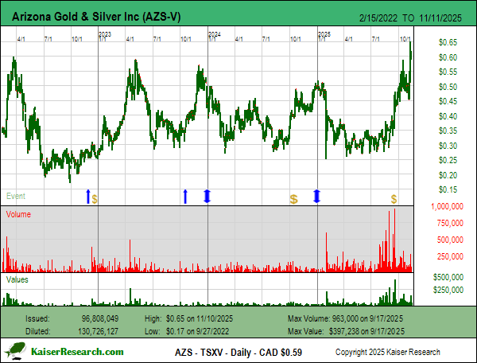Select the 2024 year label
The width and height of the screenshot is (477, 363).
point(215,34)
